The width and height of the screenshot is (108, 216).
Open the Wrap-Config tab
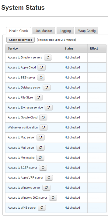(x=87, y=31)
